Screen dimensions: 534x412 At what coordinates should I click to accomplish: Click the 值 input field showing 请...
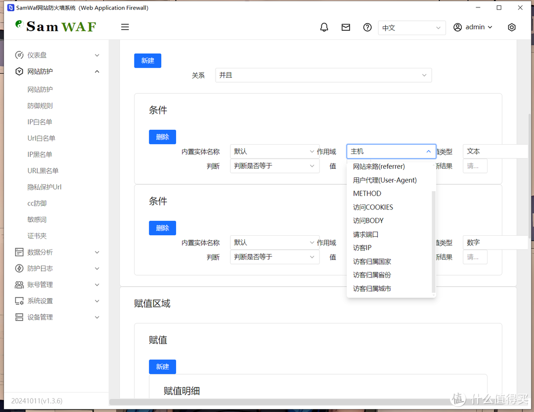[x=475, y=166]
